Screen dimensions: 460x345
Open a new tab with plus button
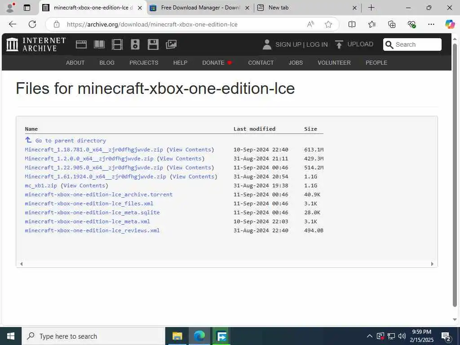(371, 8)
